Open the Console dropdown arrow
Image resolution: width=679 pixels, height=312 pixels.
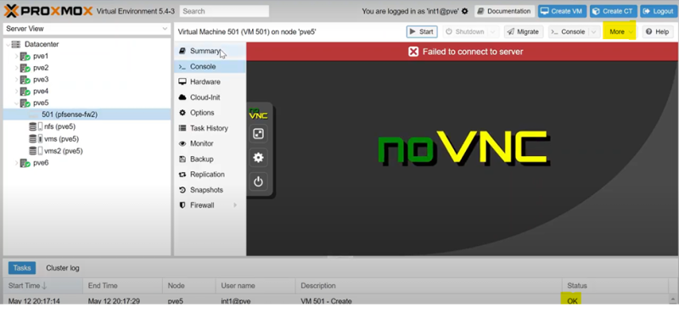[x=593, y=32]
